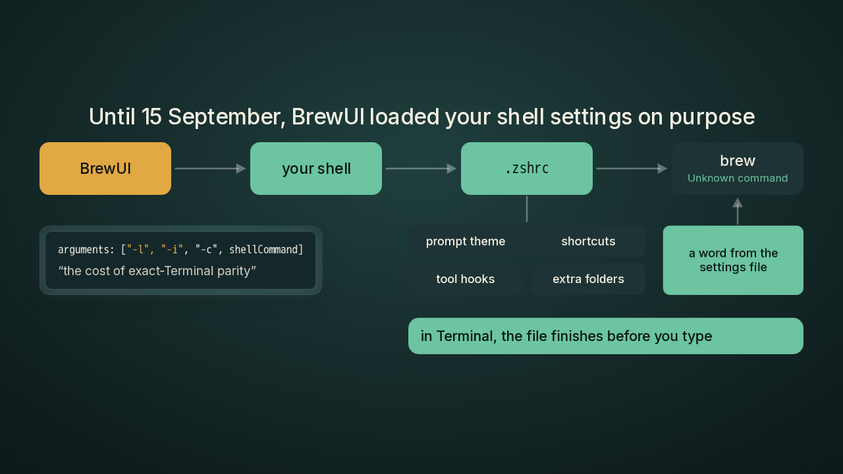Click the upward arrow below the brew box
843x474 pixels.
(x=738, y=211)
